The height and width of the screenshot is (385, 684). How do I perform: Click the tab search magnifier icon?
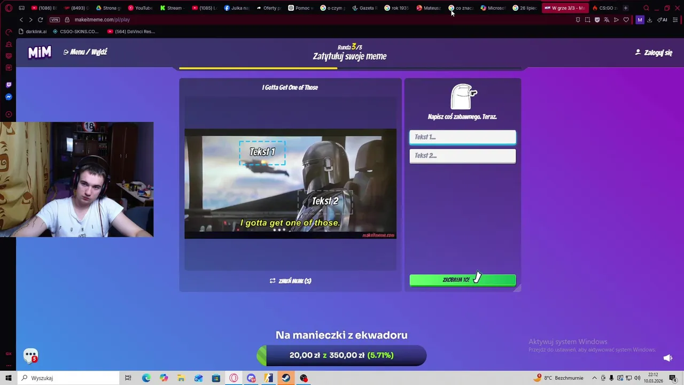[x=646, y=8]
